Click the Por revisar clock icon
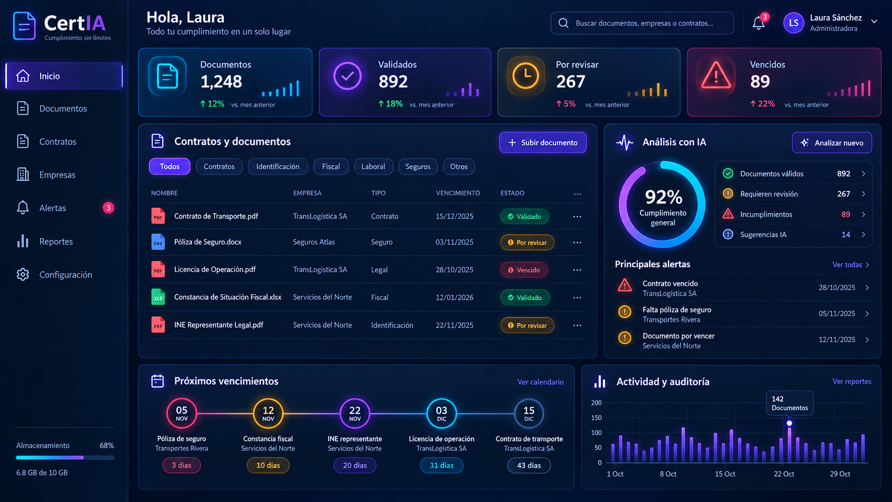The height and width of the screenshot is (502, 892). coord(525,76)
